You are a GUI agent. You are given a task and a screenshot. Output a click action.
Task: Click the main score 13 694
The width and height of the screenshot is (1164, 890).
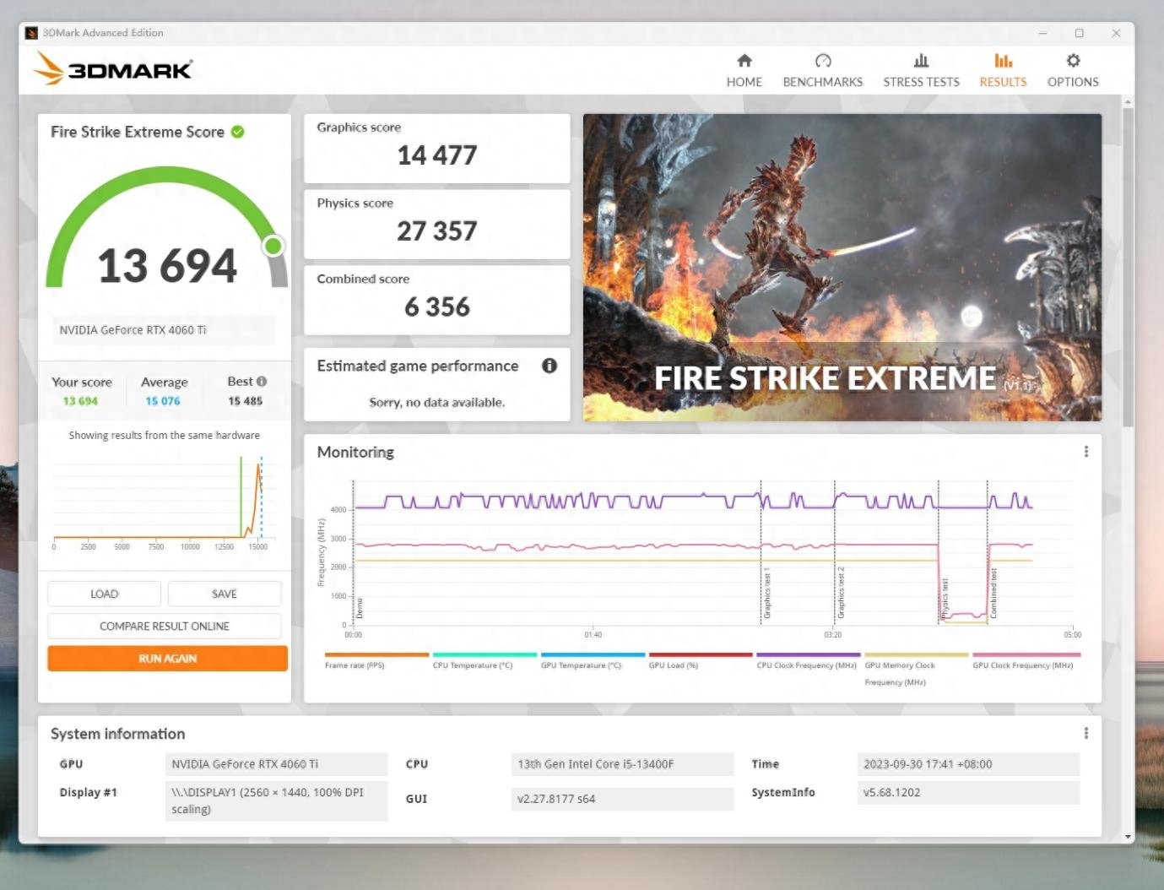[x=167, y=266]
